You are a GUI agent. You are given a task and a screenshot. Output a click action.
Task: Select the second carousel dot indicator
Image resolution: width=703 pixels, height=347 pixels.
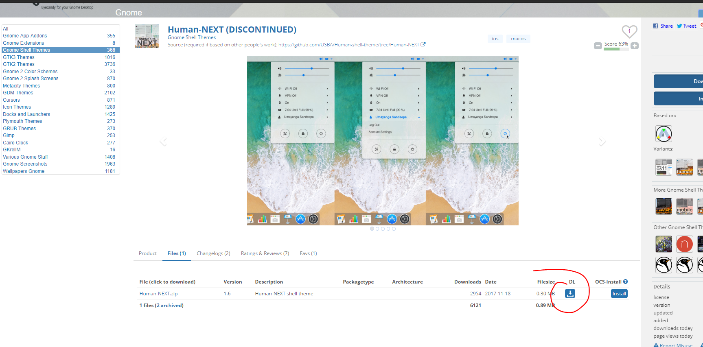(377, 229)
